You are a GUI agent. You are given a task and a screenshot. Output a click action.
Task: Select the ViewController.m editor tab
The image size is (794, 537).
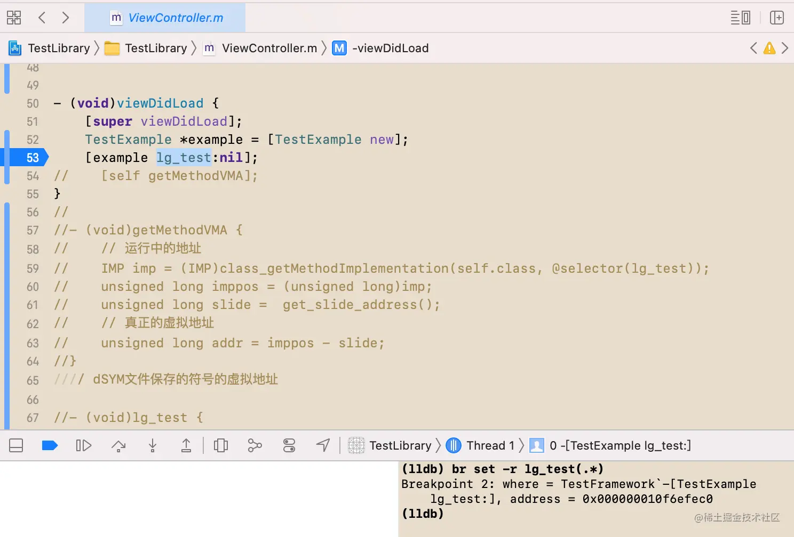[x=165, y=18]
